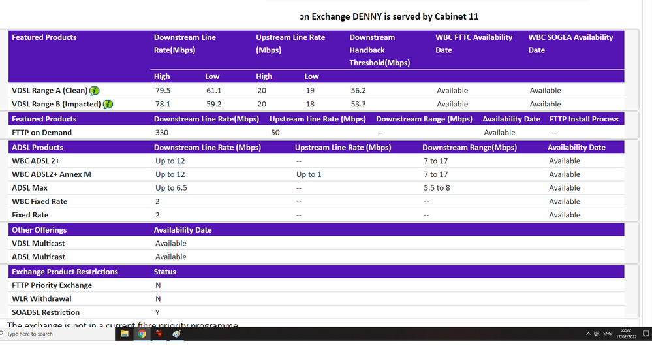Switch to Google Chrome in the taskbar
The height and width of the screenshot is (354, 652).
[x=142, y=334]
